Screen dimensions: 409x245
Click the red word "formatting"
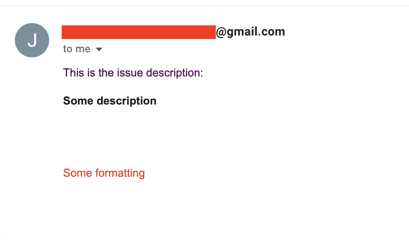click(x=120, y=173)
